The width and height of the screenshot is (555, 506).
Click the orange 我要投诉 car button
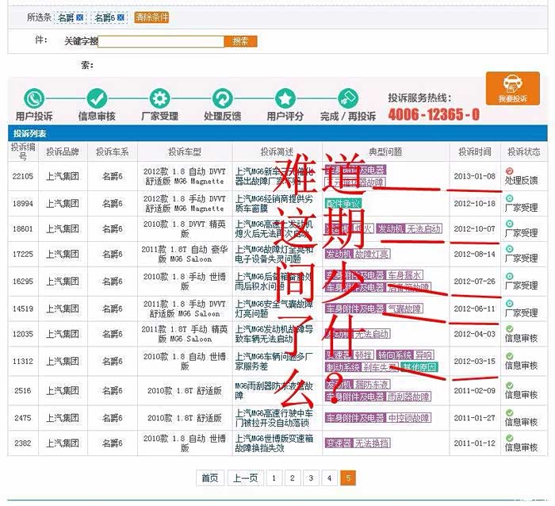pyautogui.click(x=512, y=89)
